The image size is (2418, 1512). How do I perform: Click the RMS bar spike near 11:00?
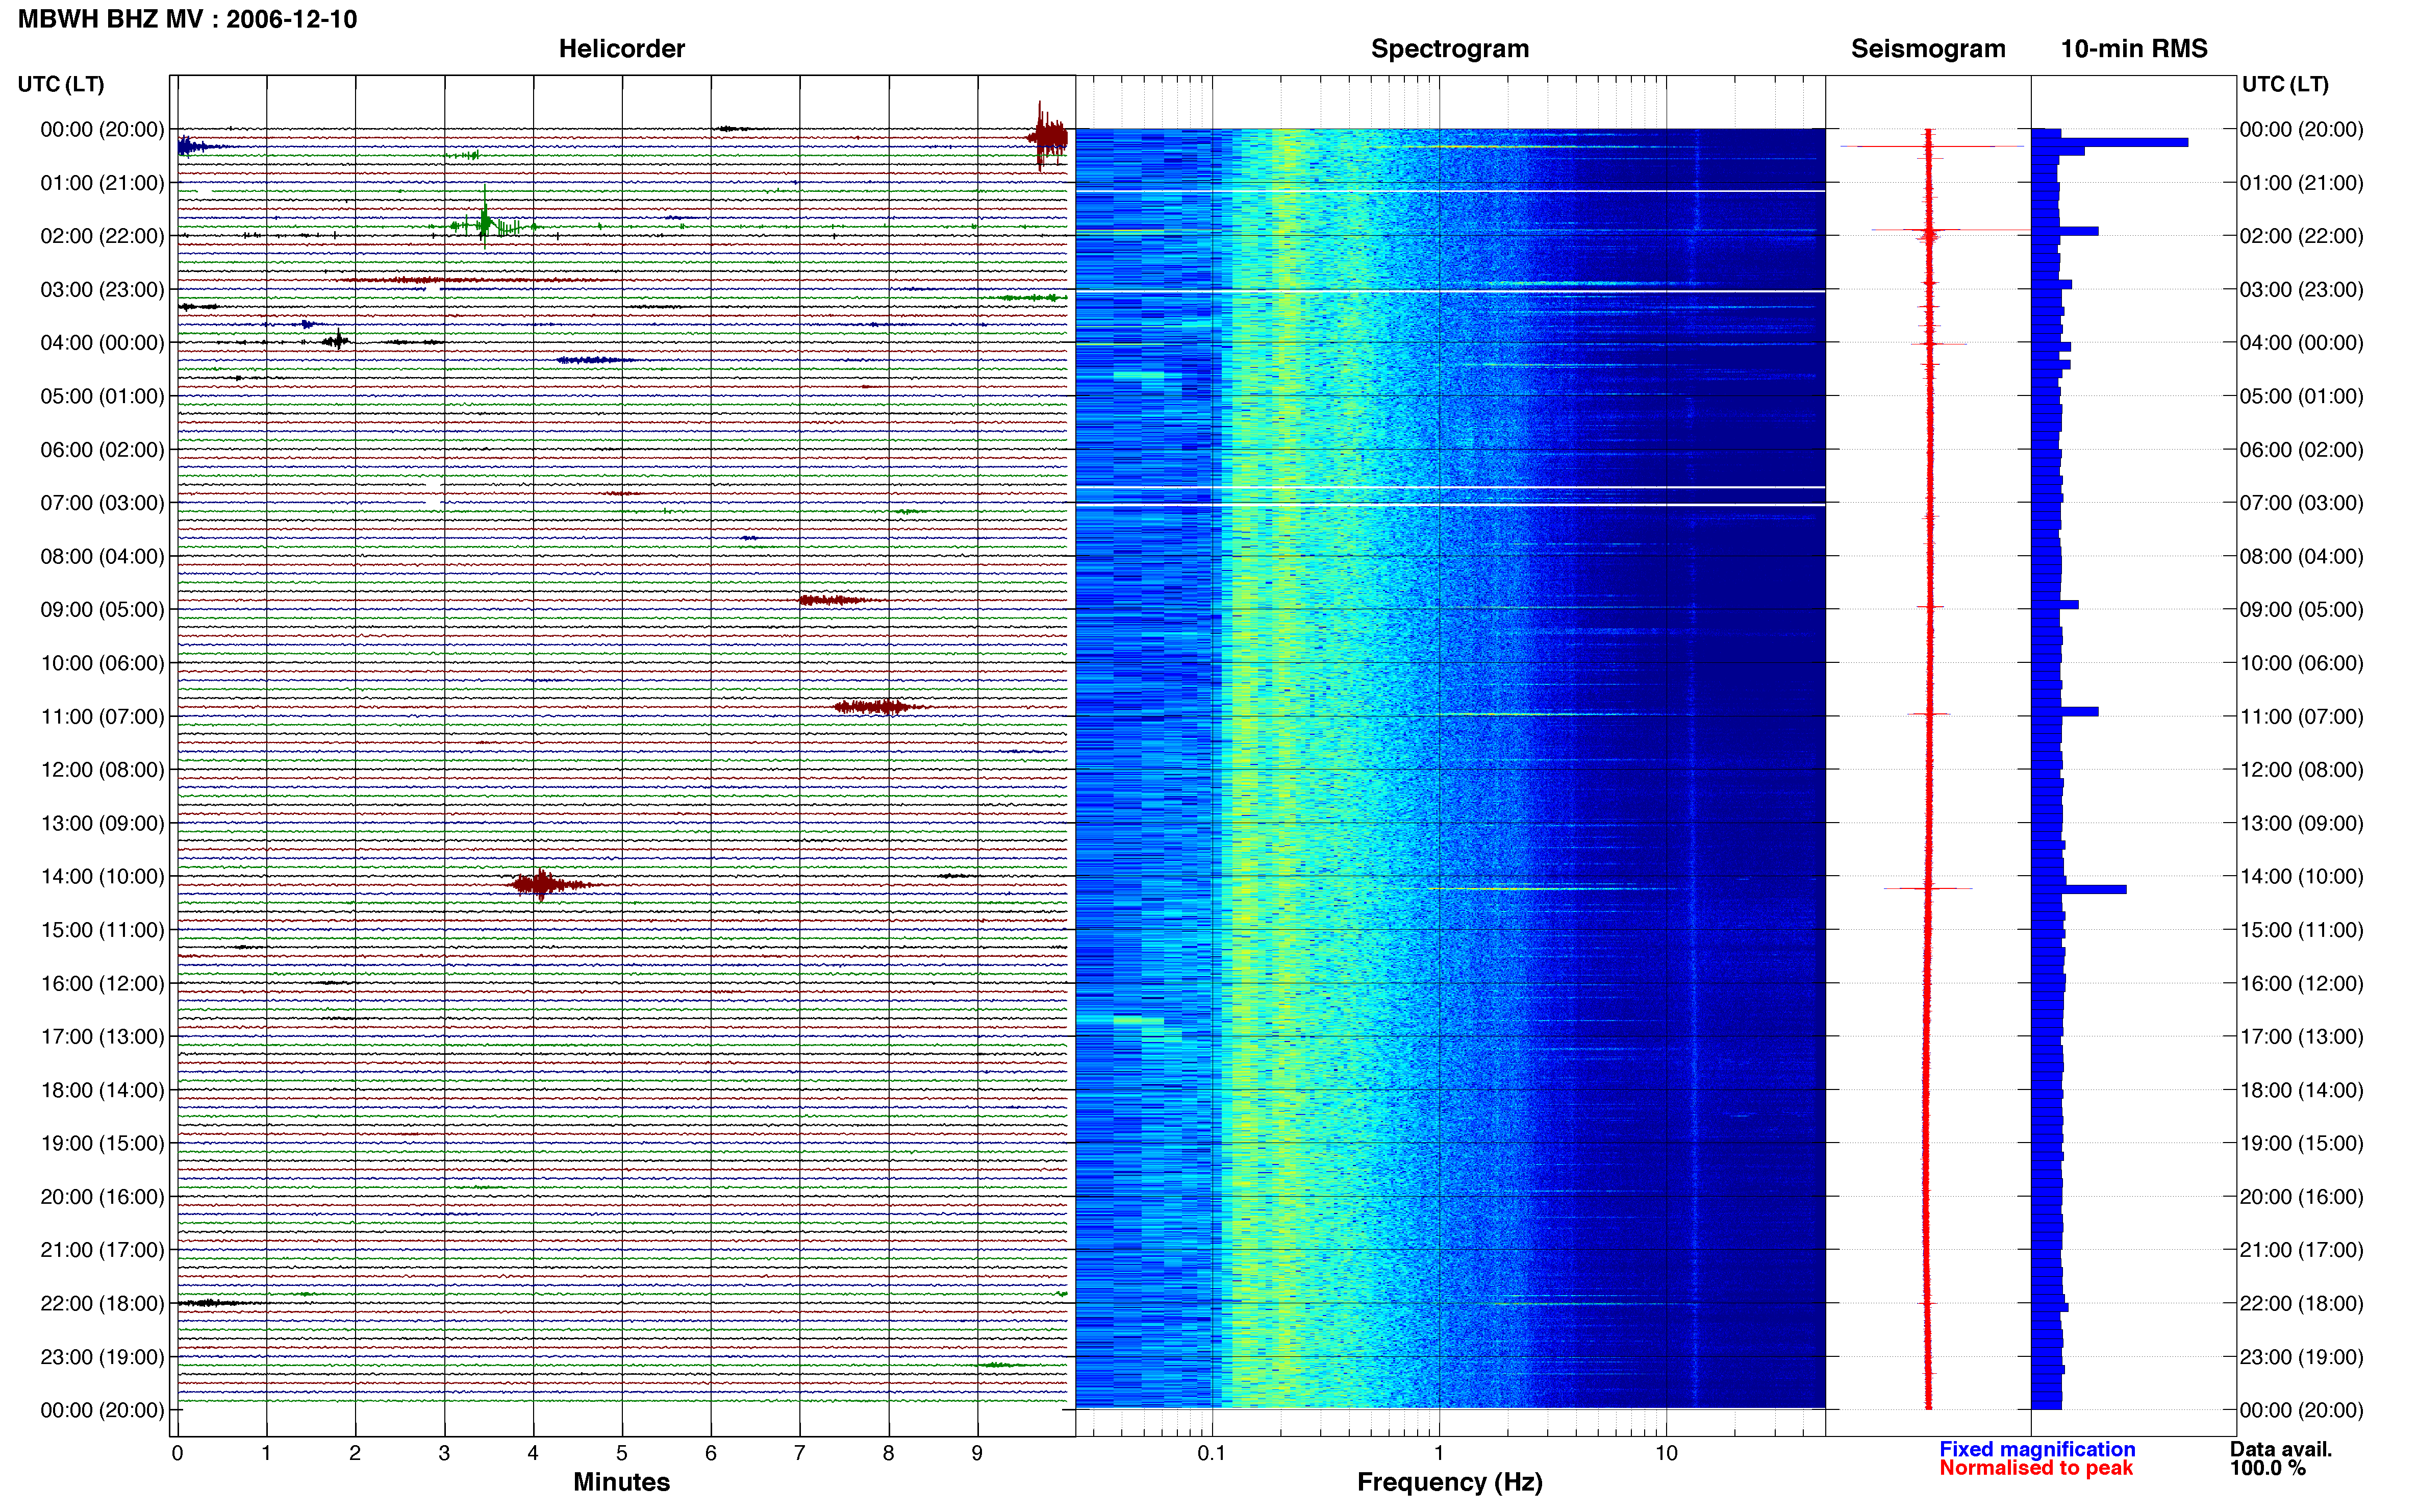click(x=2065, y=712)
